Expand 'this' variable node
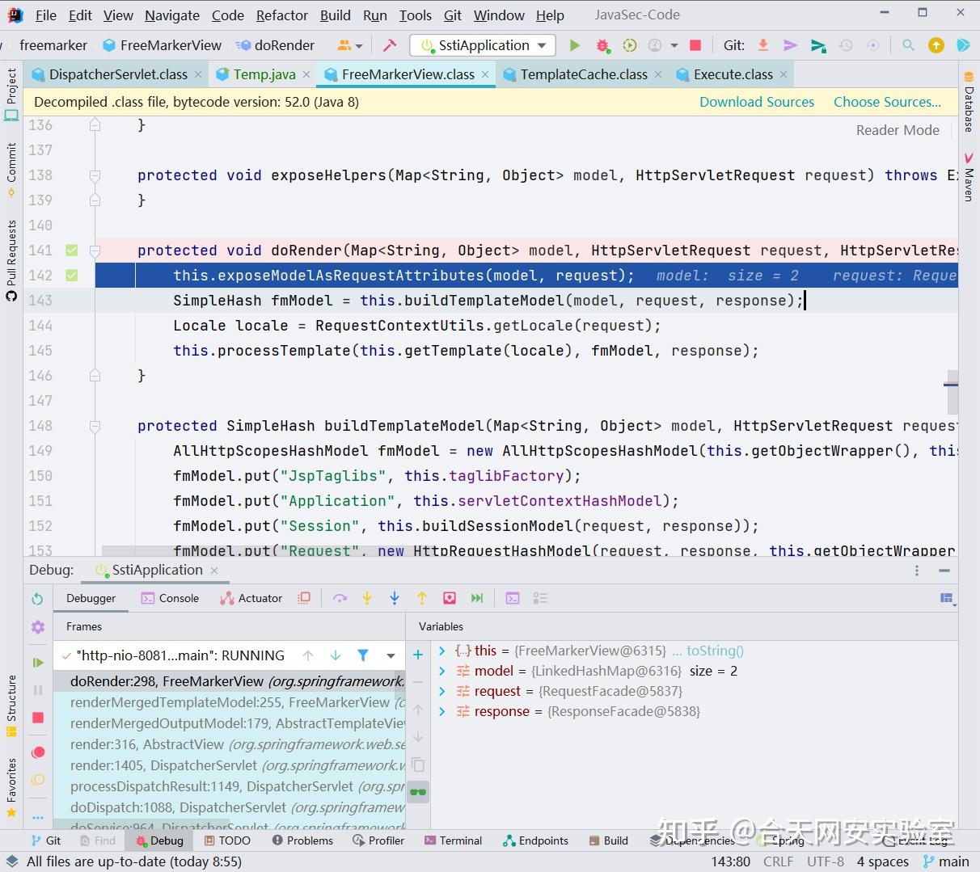The image size is (980, 872). 441,651
